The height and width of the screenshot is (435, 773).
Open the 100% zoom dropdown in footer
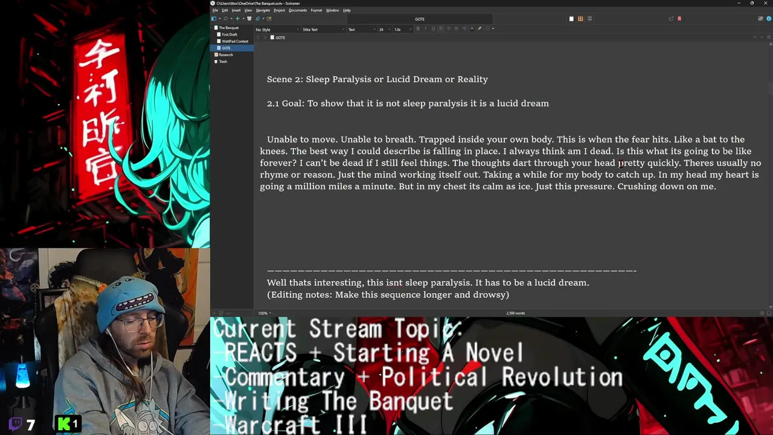click(264, 313)
